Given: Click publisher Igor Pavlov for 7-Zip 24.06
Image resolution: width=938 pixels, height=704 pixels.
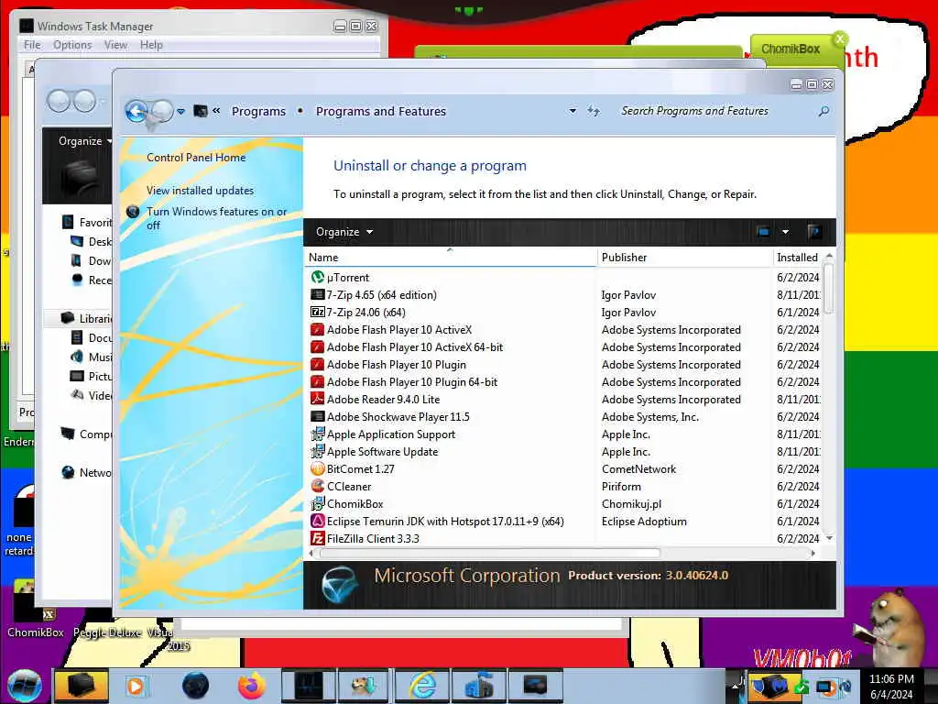Looking at the screenshot, I should (x=628, y=313).
